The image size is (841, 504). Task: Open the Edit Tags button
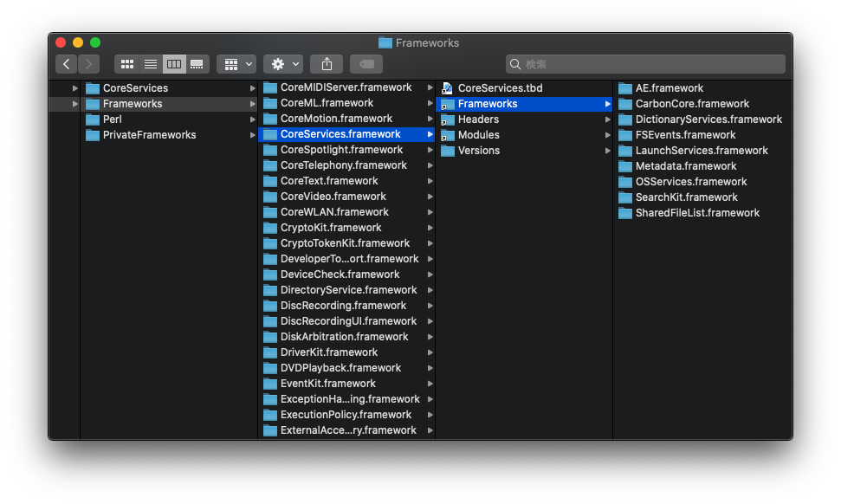pos(365,63)
